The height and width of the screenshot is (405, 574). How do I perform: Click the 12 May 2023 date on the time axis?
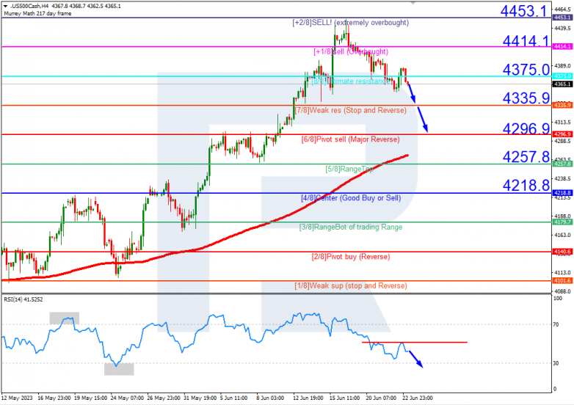tap(17, 398)
